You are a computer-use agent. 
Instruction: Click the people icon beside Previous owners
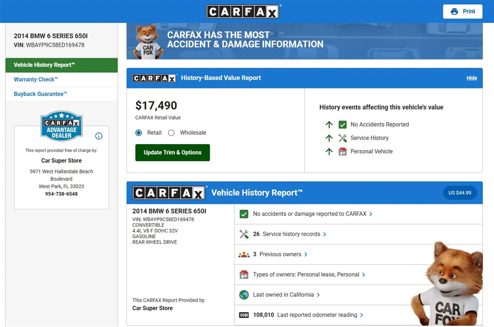244,255
